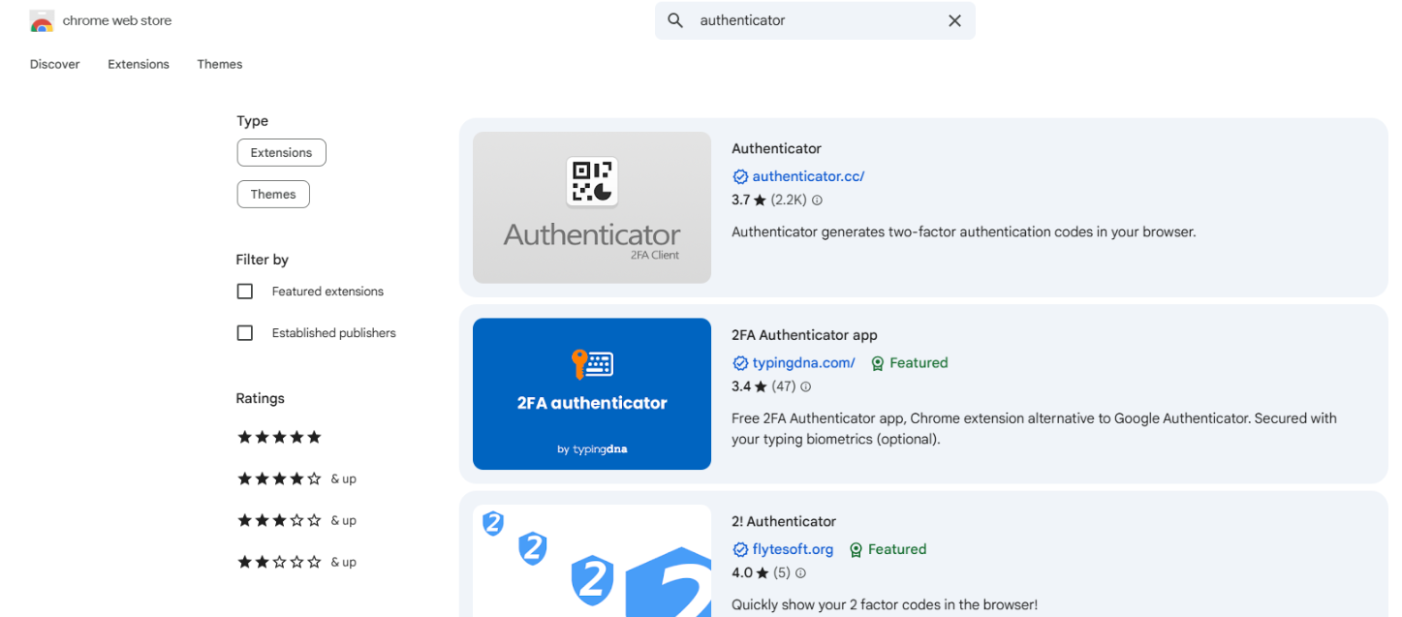Clear the search field with the X icon
The image size is (1402, 617).
point(954,20)
